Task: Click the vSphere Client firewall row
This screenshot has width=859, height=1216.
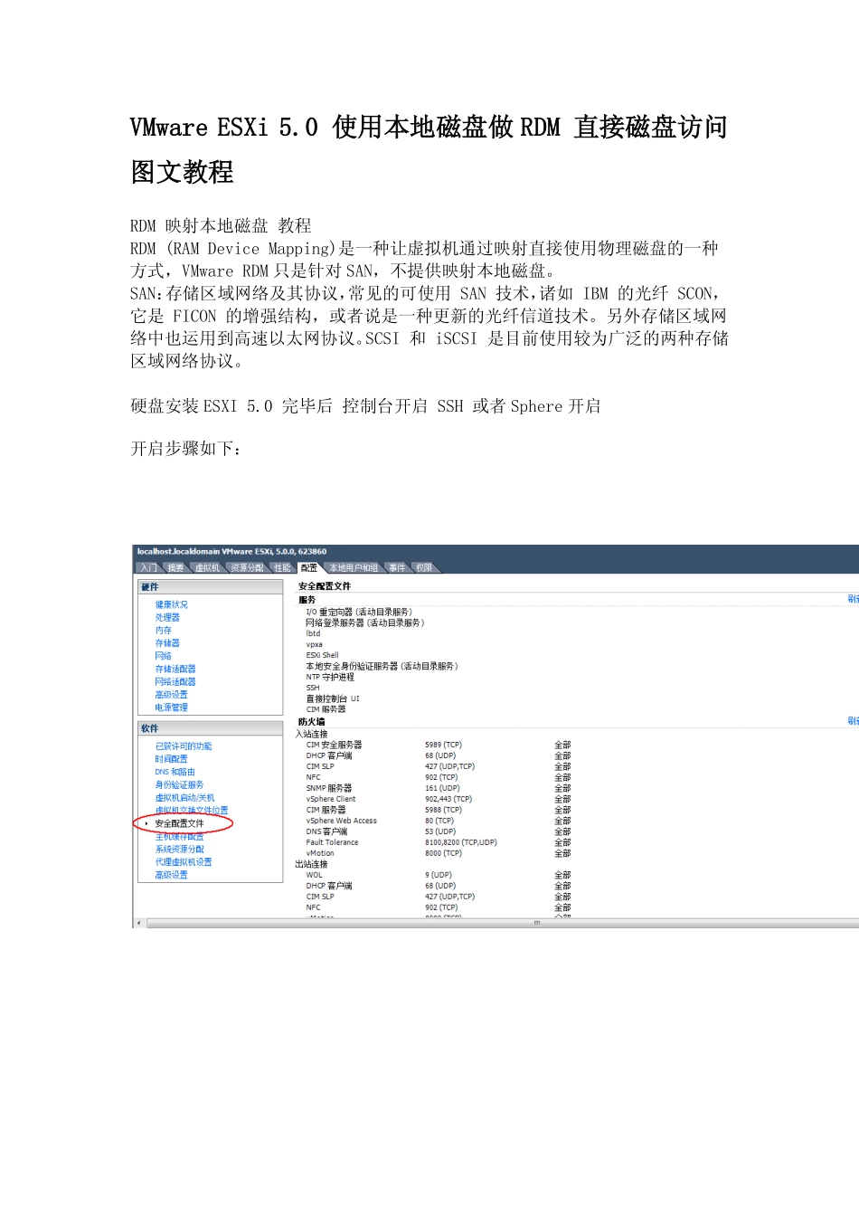Action: (x=439, y=799)
